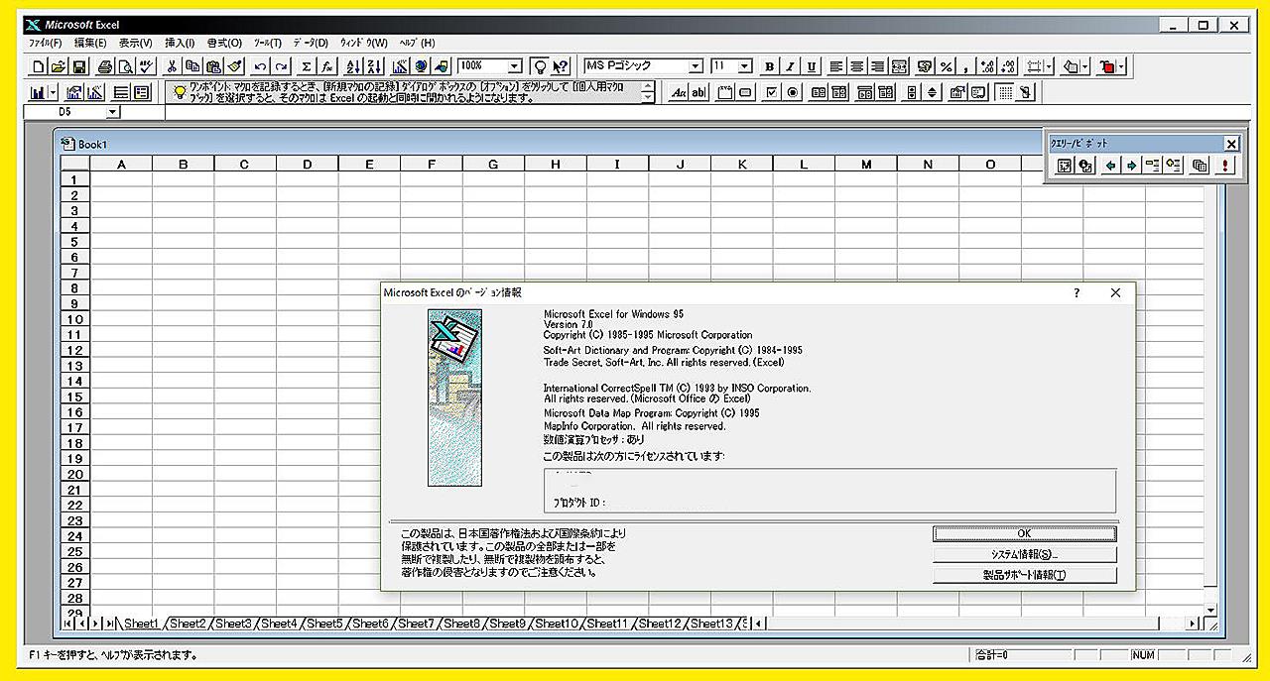This screenshot has height=681, width=1270.
Task: Open the 編集(E) menu
Action: click(90, 43)
